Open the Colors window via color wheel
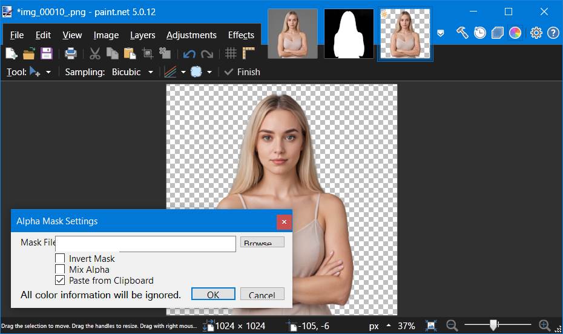 (x=515, y=33)
